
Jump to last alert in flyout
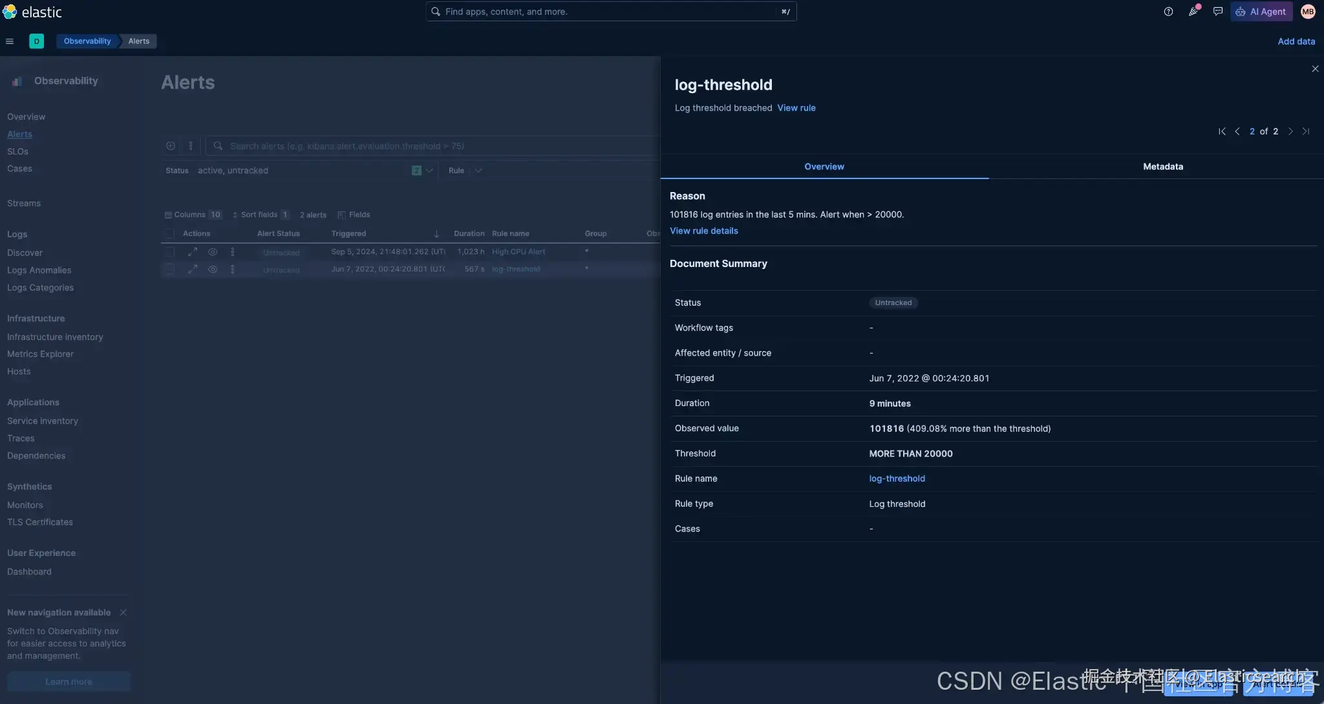[x=1306, y=131]
